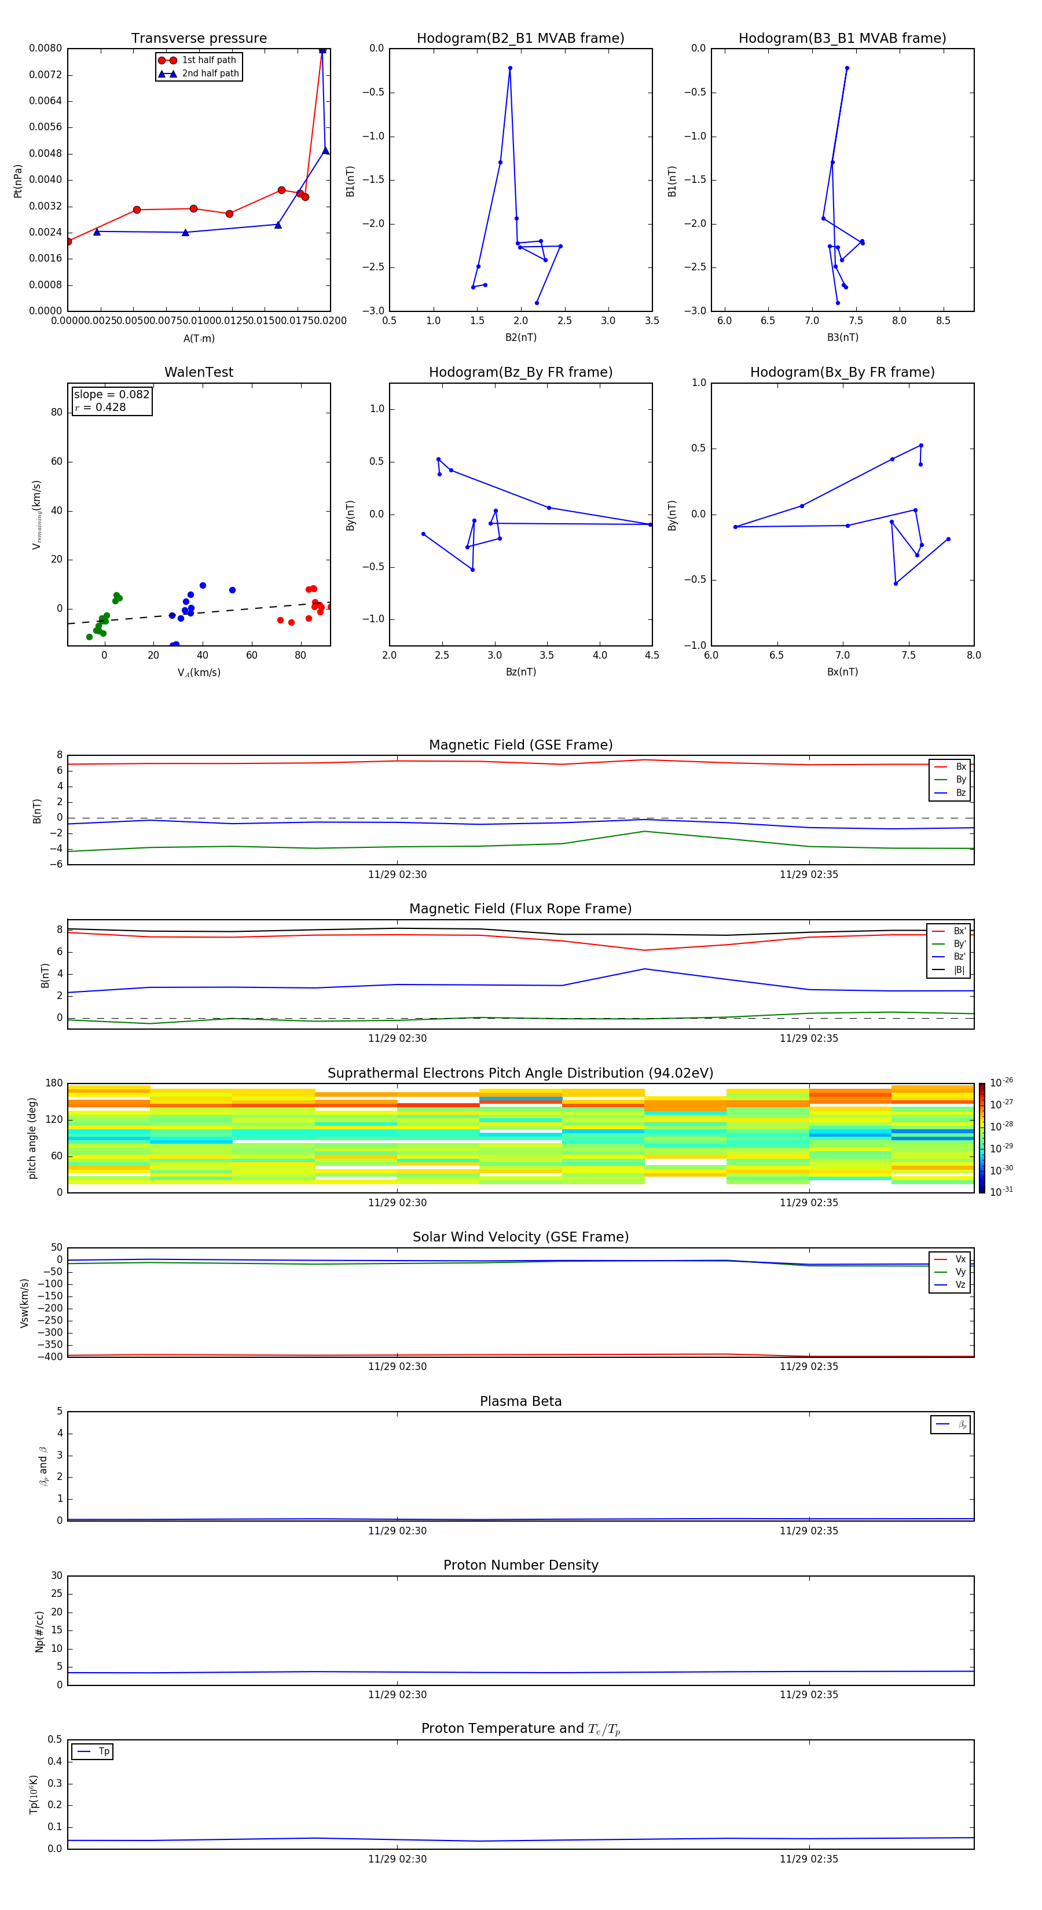1042x1910 pixels.
Task: Click the 'B2(nT)' axis label
Action: coord(520,337)
